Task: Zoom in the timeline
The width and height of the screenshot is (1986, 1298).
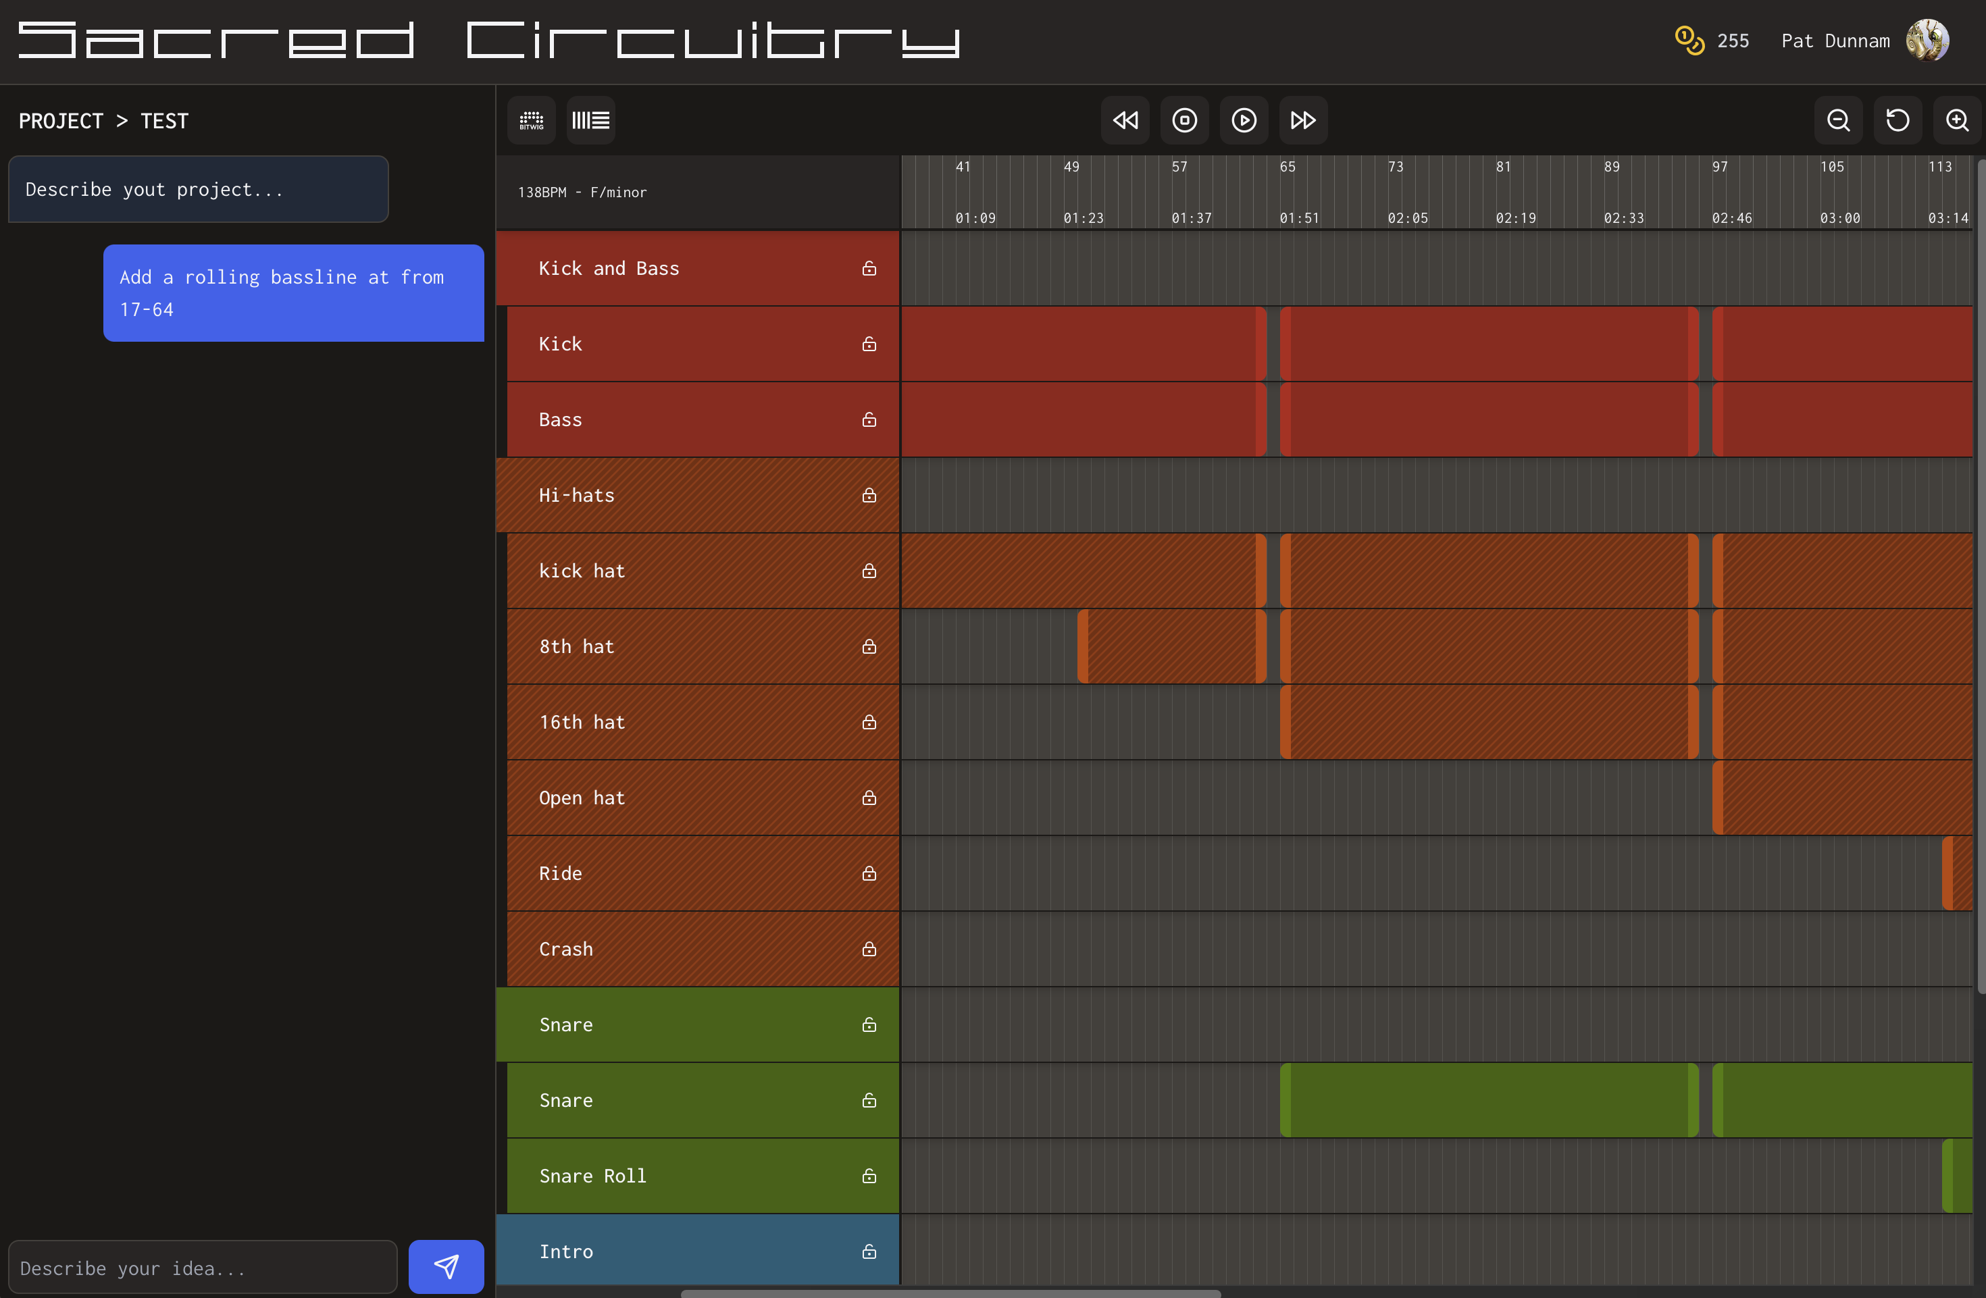Action: pyautogui.click(x=1957, y=120)
